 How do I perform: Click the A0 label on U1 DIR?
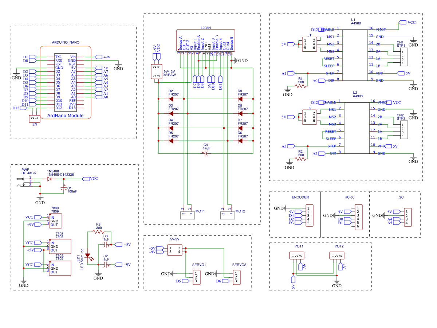[x=319, y=81]
